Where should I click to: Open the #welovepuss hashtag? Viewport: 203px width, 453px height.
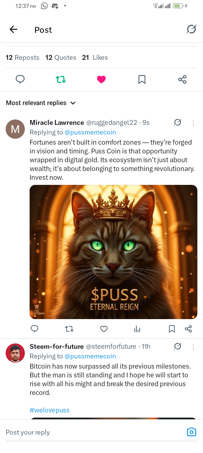[50, 410]
